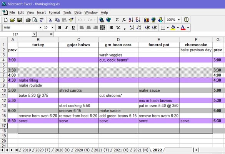Viewport: 225px width, 154px height.
Task: Jump to first sheet tab button
Action: coord(2,150)
